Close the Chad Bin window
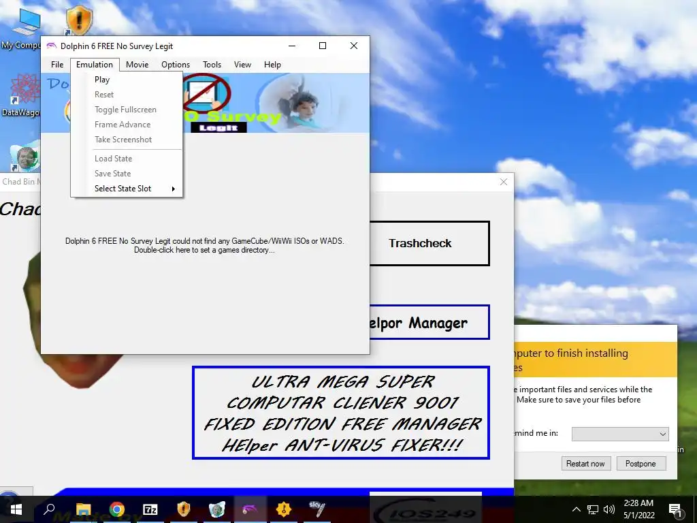 coord(503,182)
